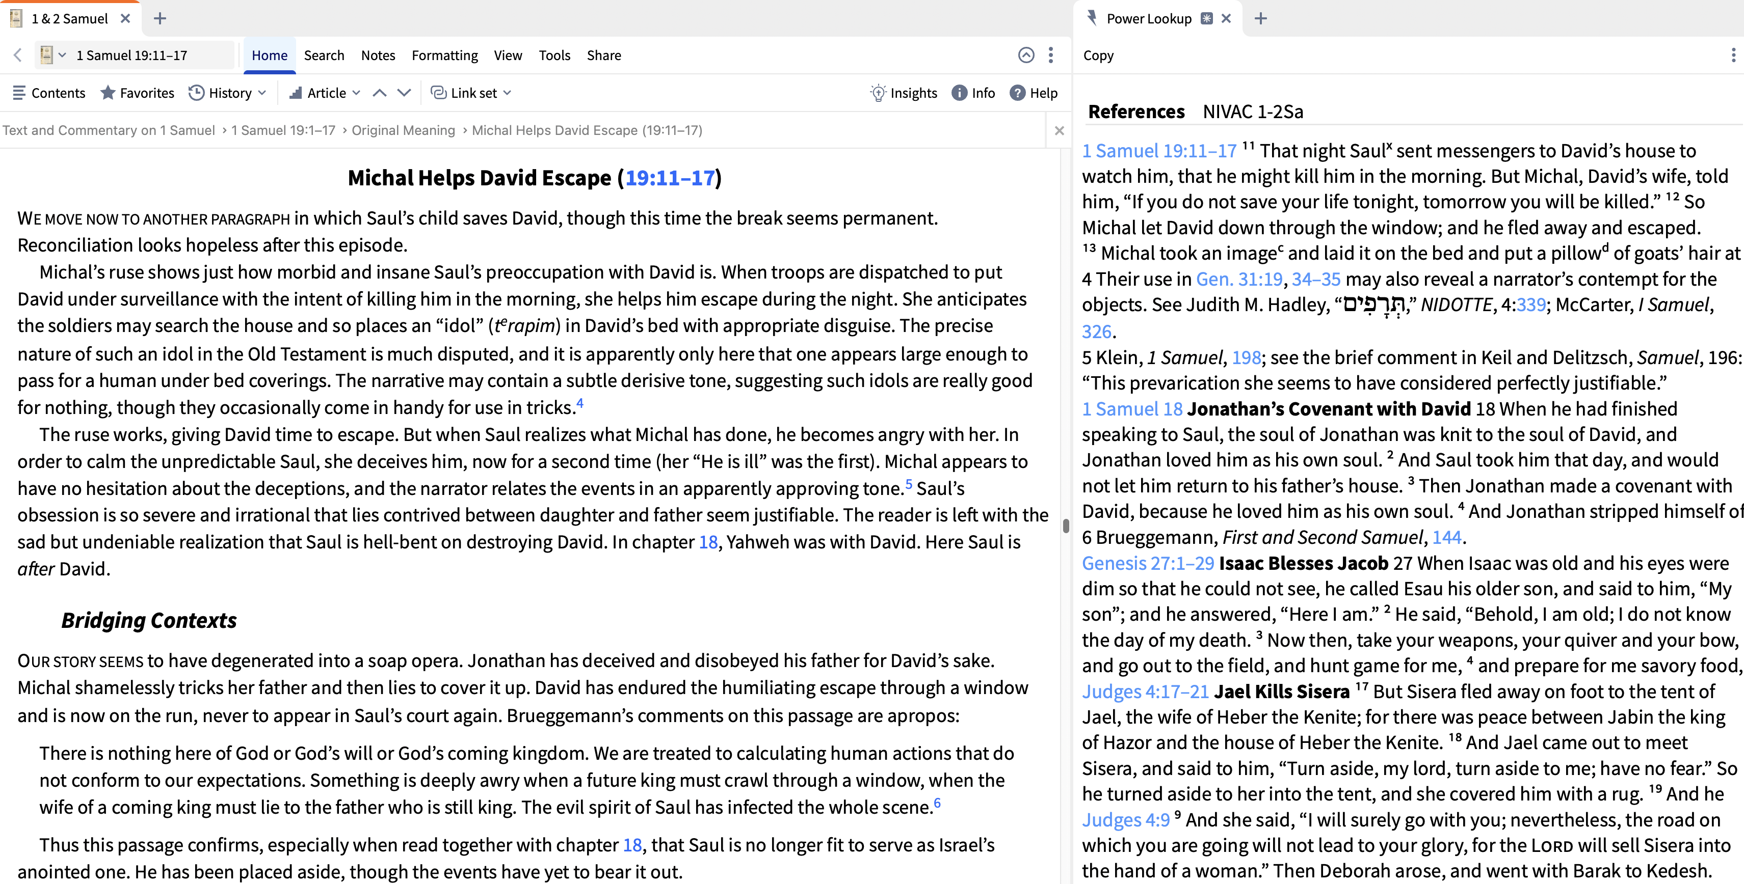This screenshot has height=884, width=1744.
Task: Click the back navigation arrow
Action: (x=18, y=55)
